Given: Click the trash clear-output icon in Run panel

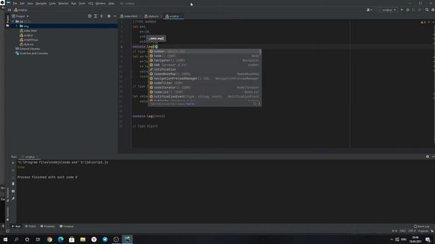Looking at the screenshot, I should [x=13, y=184].
